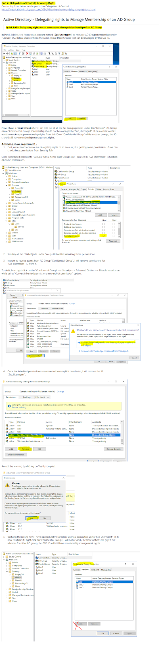Tick Deny for resultant set of policy (planning)
The image size is (159, 646).
114,233
